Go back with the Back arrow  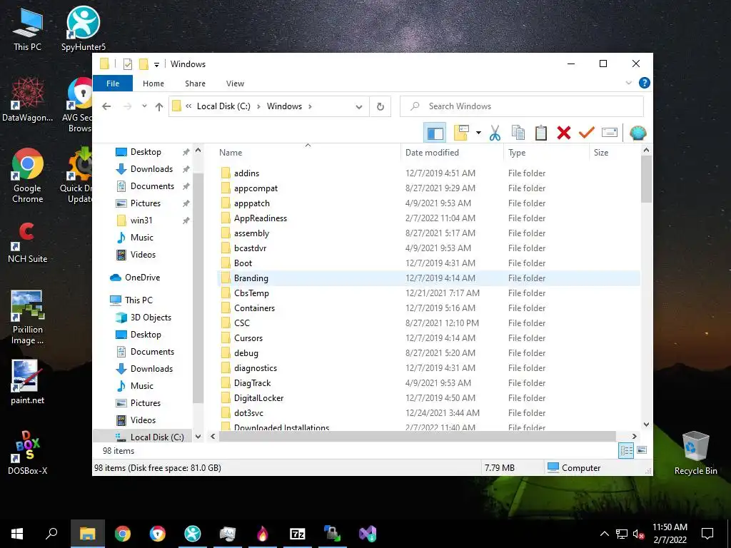pyautogui.click(x=106, y=106)
